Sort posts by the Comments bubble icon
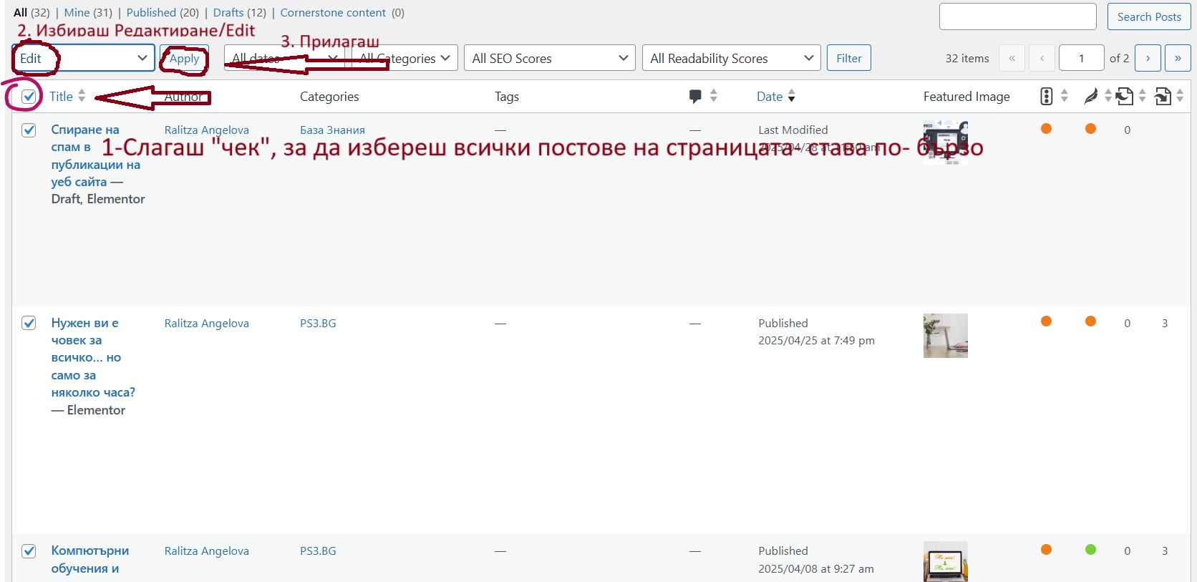Viewport: 1197px width, 582px height. coord(695,97)
